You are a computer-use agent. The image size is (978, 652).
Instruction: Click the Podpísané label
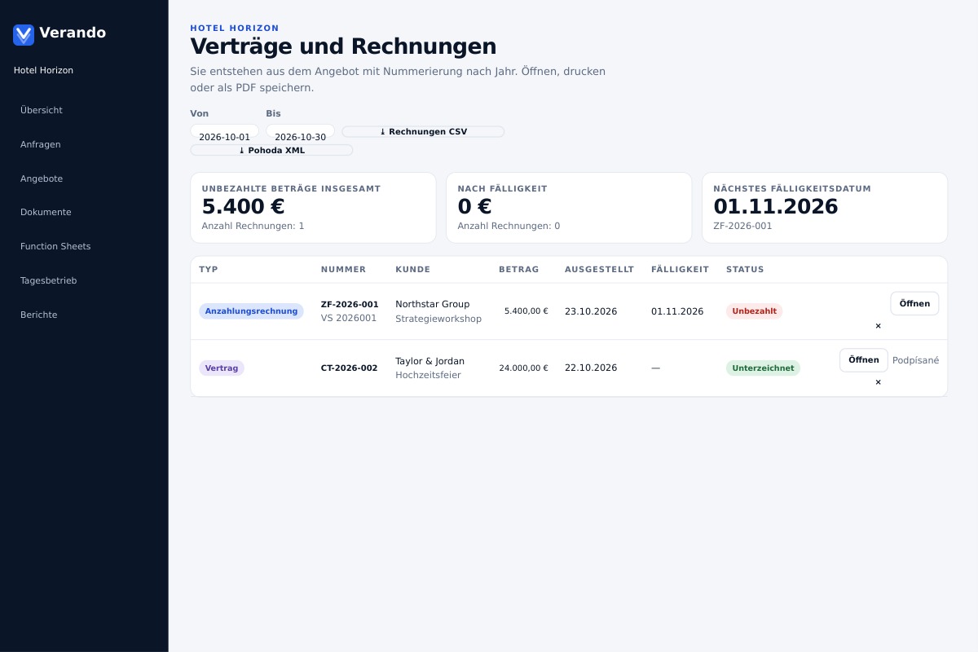(916, 360)
